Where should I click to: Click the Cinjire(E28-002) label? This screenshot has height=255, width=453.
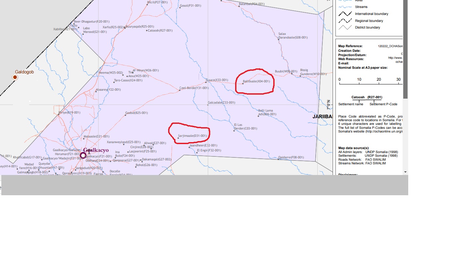coord(142,147)
